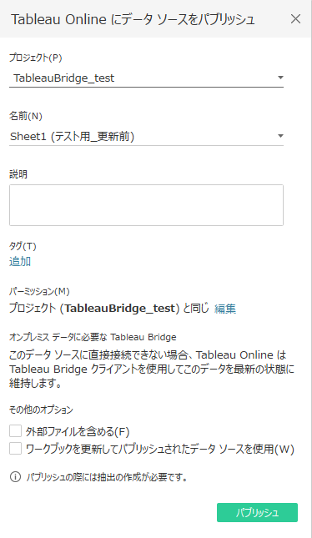Click the オンプレミス データに必要な Tableau Bridge heading
The image size is (312, 538).
pyautogui.click(x=93, y=337)
